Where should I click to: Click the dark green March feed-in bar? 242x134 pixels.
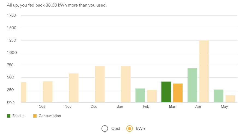tap(166, 92)
